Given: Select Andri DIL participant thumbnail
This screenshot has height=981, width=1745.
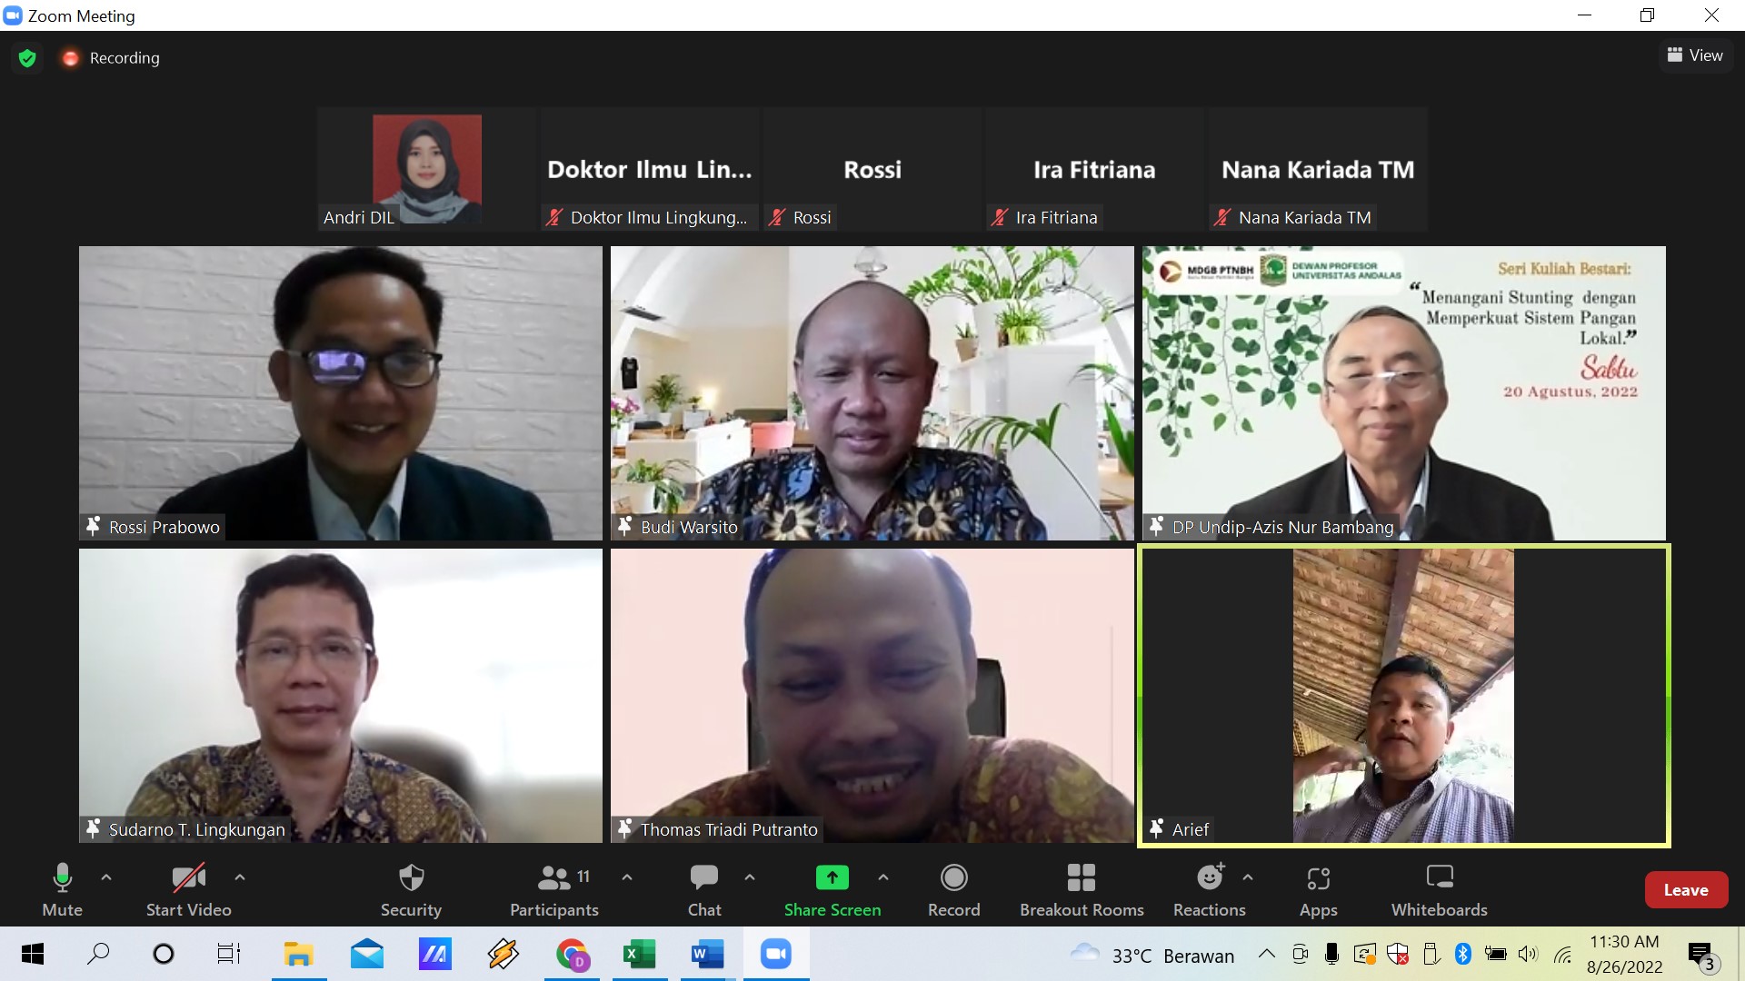Looking at the screenshot, I should (426, 170).
